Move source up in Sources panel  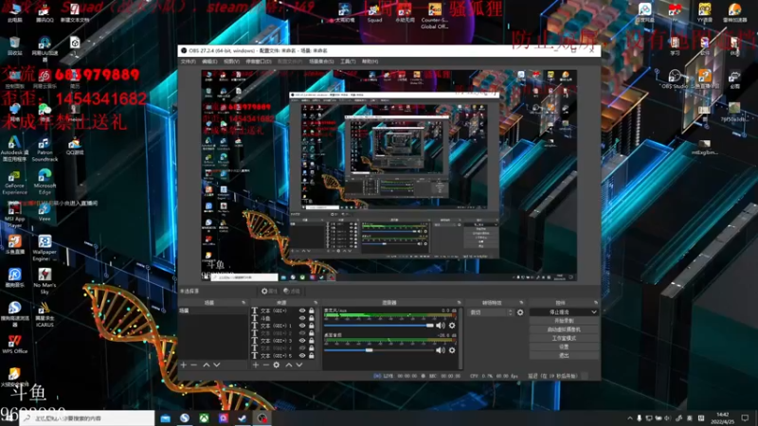click(x=289, y=364)
